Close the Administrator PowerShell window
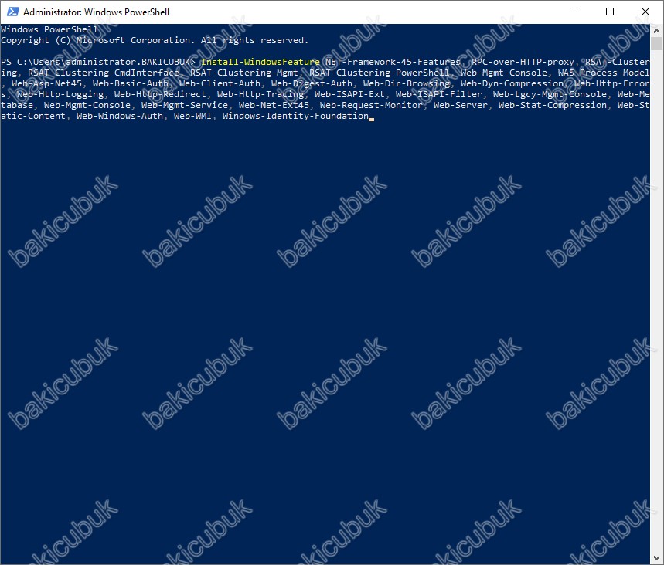The width and height of the screenshot is (664, 565). coord(645,12)
